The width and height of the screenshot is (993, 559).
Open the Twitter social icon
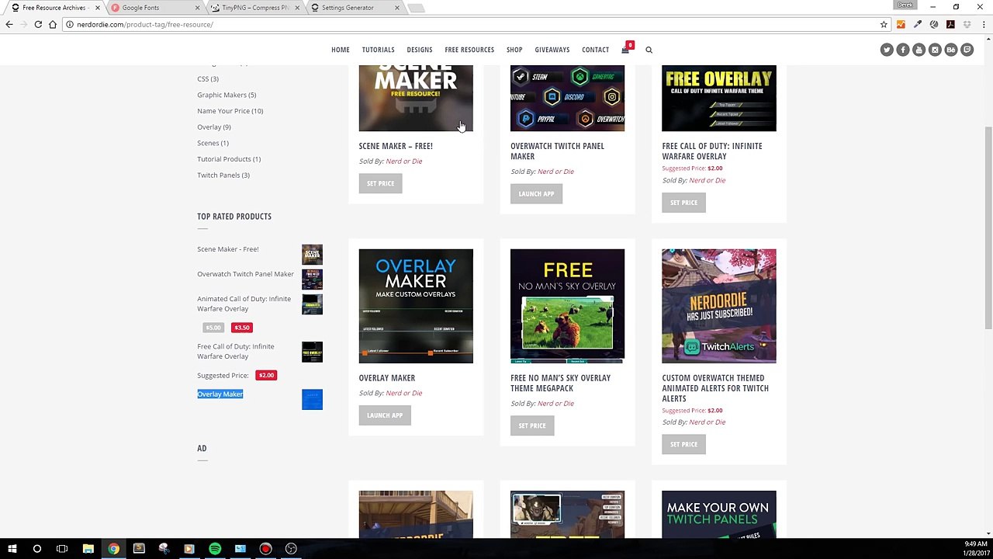coord(887,50)
